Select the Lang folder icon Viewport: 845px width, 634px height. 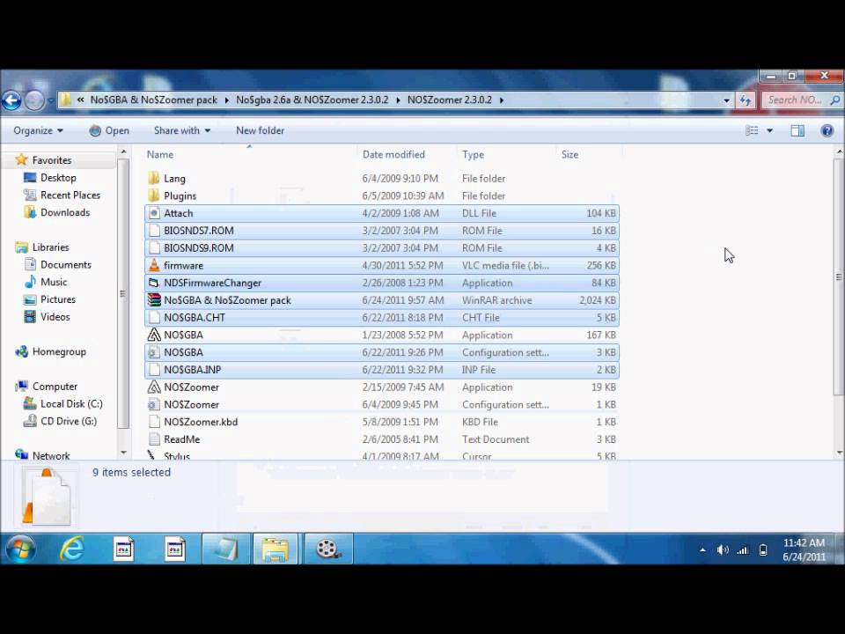[154, 179]
